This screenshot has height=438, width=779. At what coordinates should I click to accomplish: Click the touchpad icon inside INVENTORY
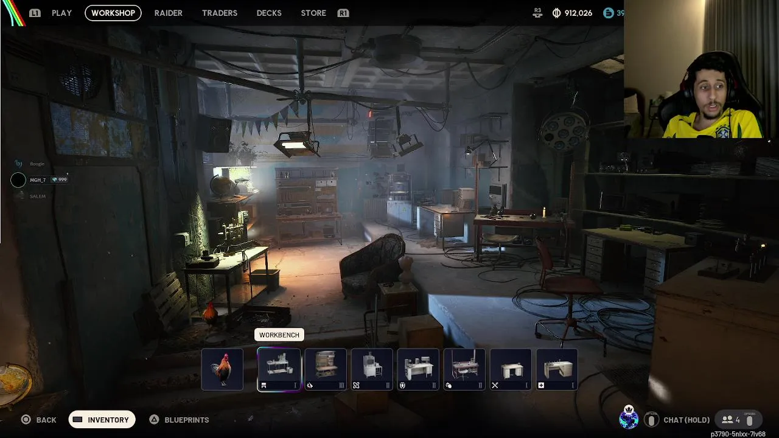coord(77,419)
